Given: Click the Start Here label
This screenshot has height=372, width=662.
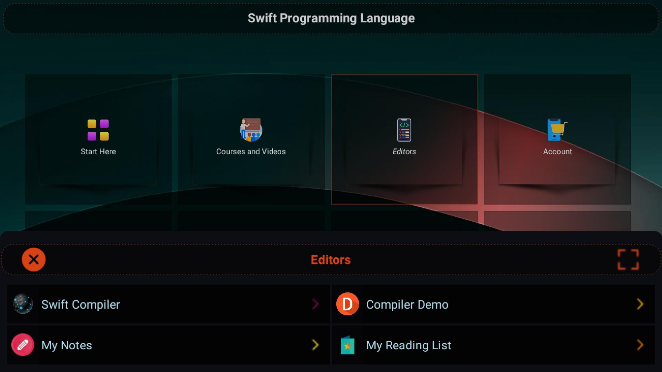Looking at the screenshot, I should coord(98,152).
